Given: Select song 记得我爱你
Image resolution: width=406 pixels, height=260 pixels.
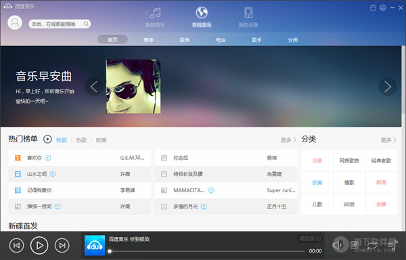Looking at the screenshot, I should [39, 190].
